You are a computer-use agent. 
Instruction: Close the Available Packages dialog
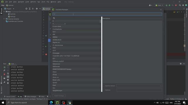click(161, 10)
